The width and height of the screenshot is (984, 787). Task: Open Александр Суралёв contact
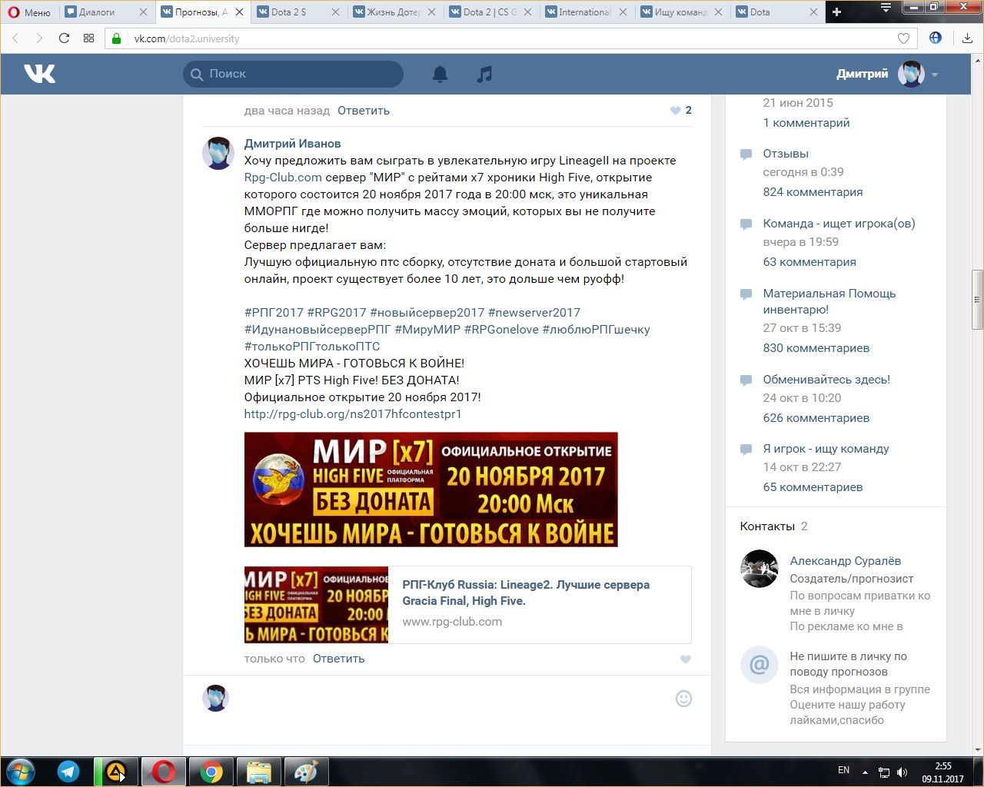pyautogui.click(x=846, y=561)
